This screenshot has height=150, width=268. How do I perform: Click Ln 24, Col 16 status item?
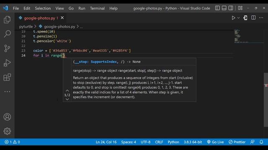(x=106, y=142)
